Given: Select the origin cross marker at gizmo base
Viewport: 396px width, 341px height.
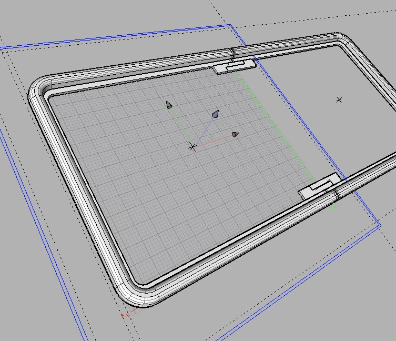Looking at the screenshot, I should click(192, 147).
